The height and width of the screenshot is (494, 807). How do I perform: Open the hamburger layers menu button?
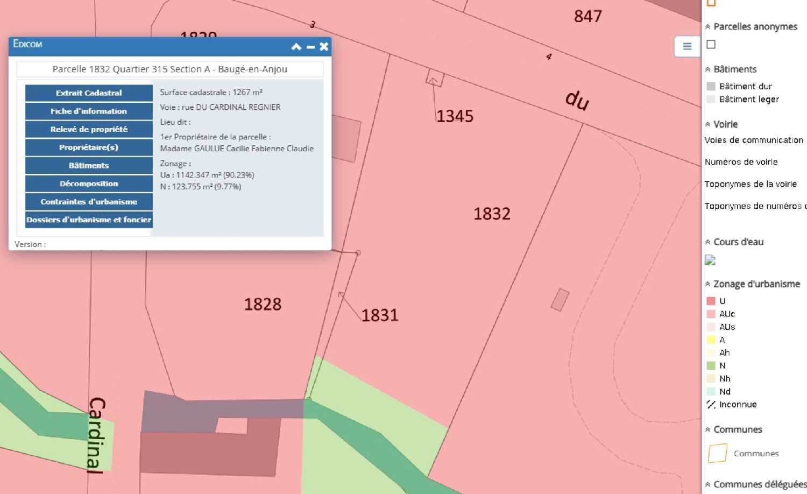[x=687, y=46]
